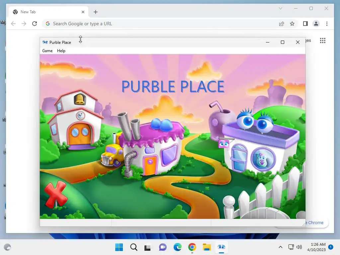Click the Chrome back arrow
The width and height of the screenshot is (340, 255).
(x=13, y=24)
